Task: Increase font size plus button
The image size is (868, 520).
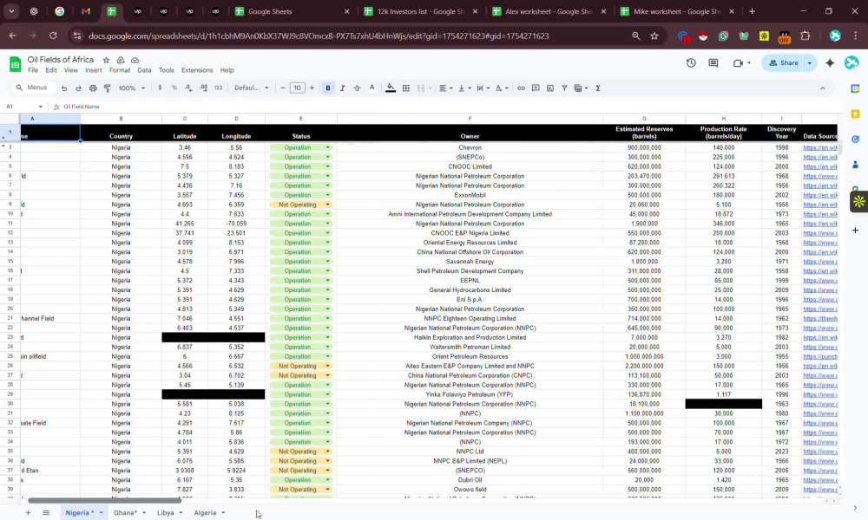Action: (312, 88)
